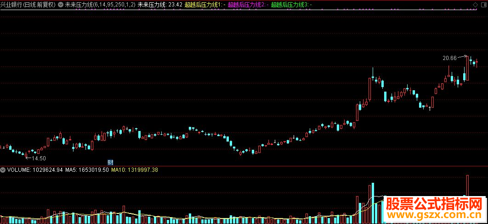Click the 未来压力线: 23.42 value
Screen dimensions: 488x224
point(160,5)
